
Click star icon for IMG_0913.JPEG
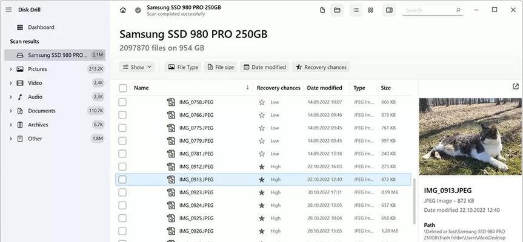click(x=262, y=180)
